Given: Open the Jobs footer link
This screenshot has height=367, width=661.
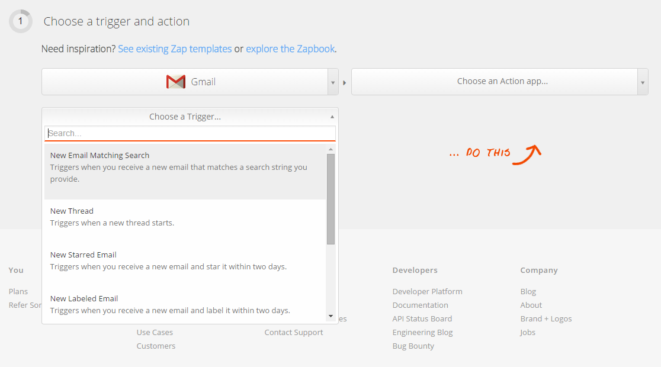Looking at the screenshot, I should pos(528,333).
